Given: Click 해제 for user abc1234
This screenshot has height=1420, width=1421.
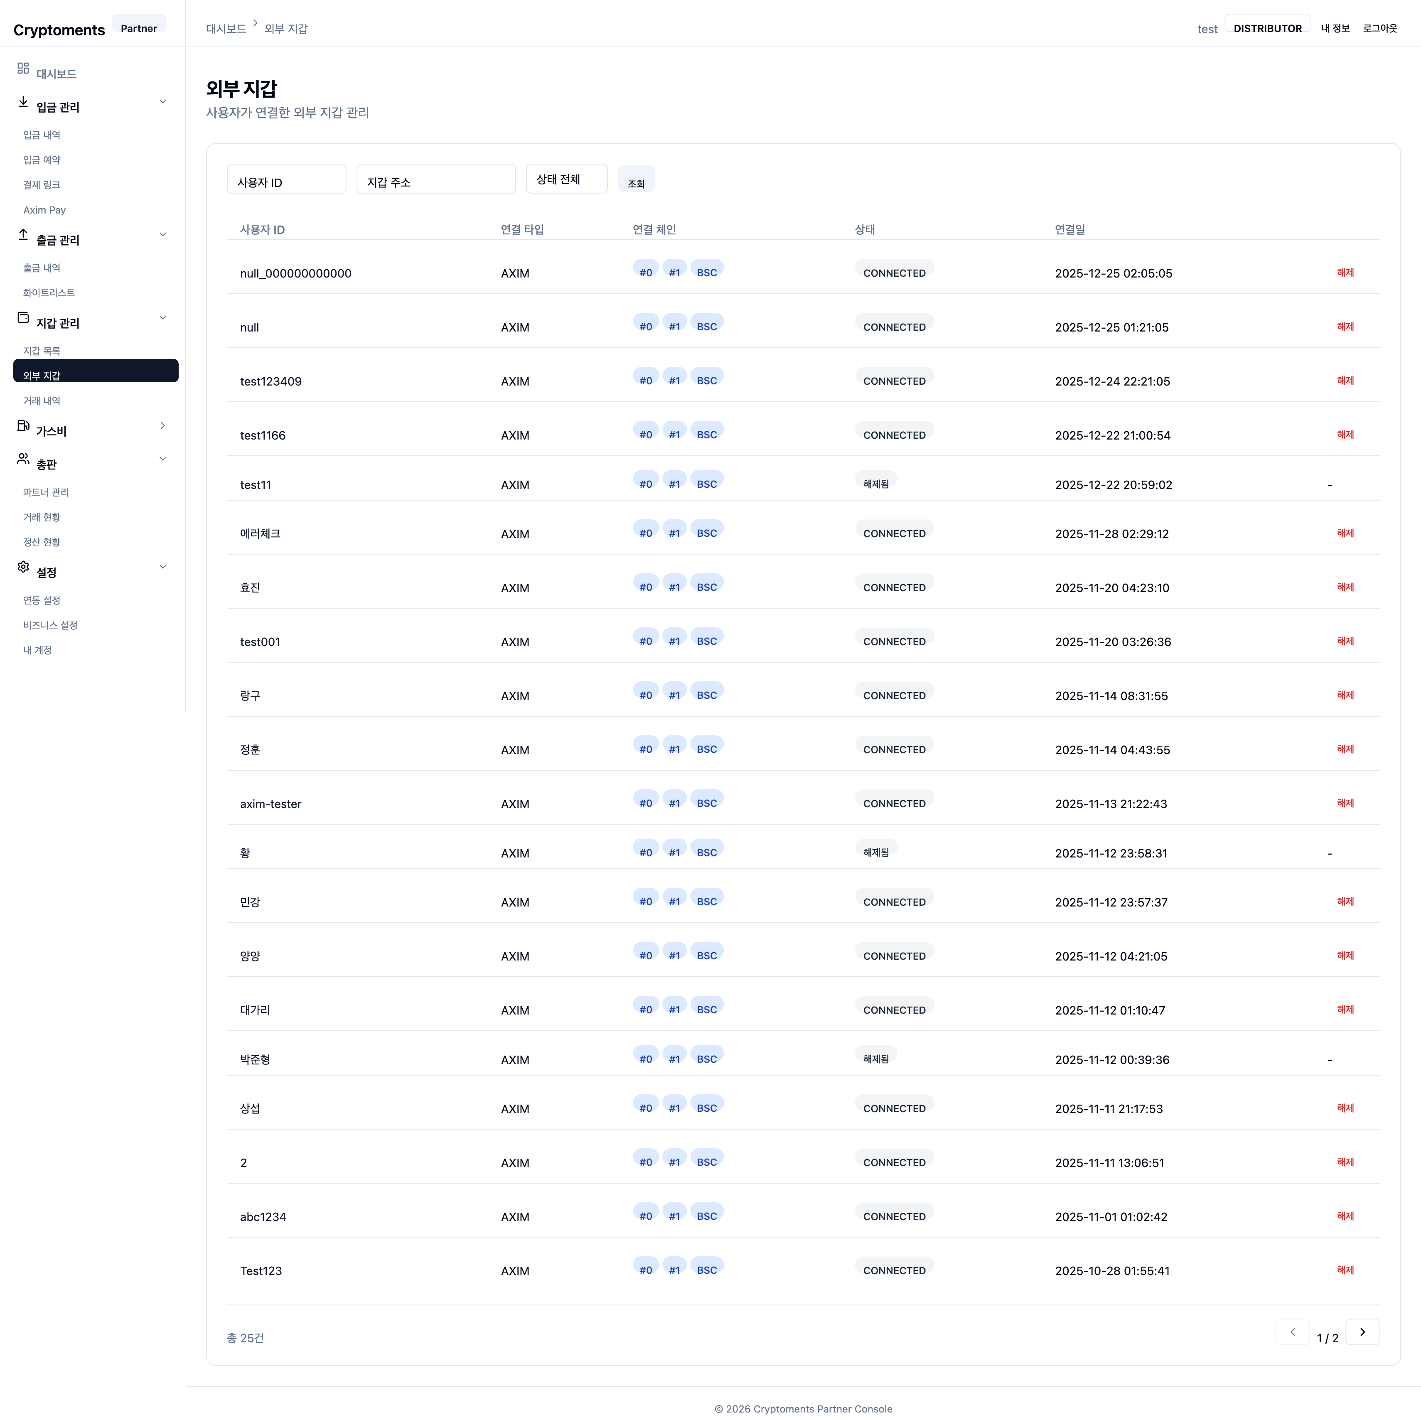Looking at the screenshot, I should 1345,1216.
